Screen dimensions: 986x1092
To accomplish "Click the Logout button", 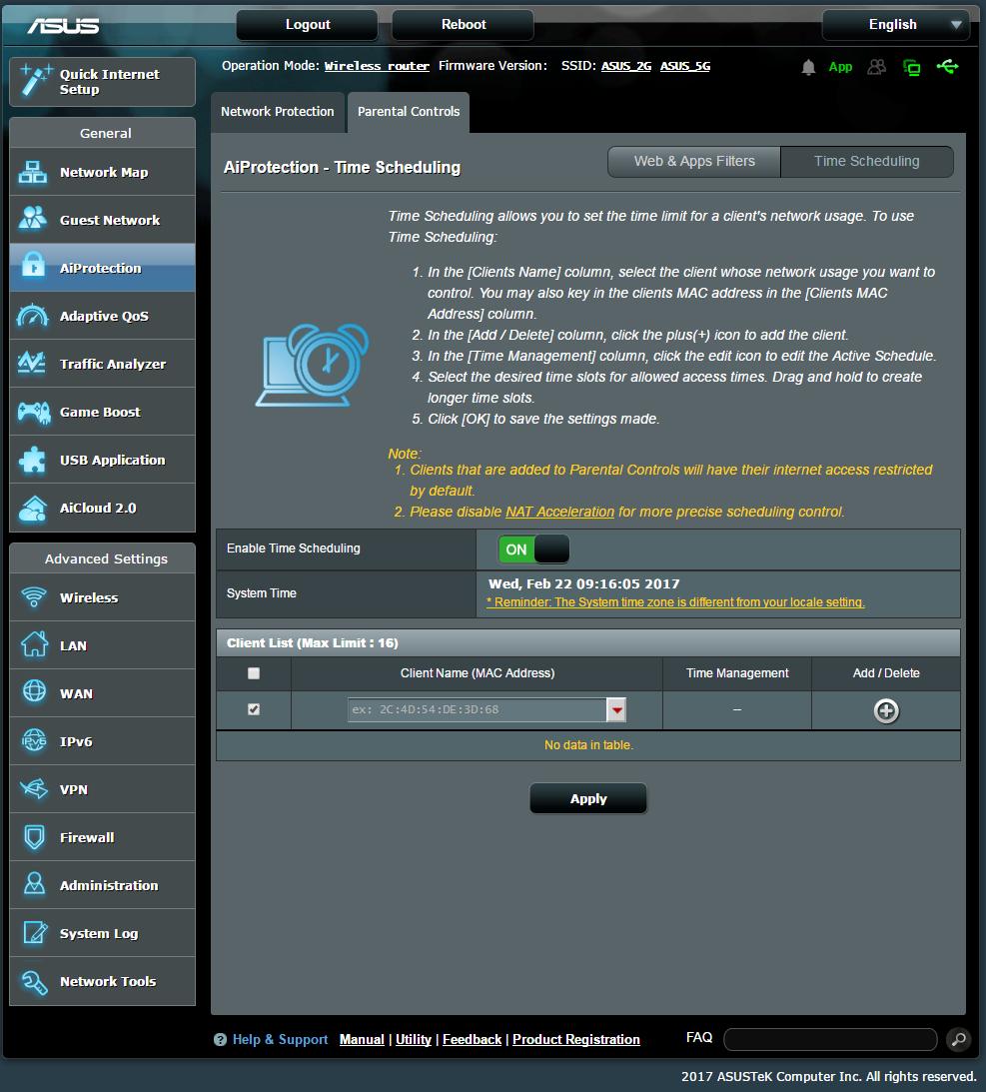I will [307, 25].
